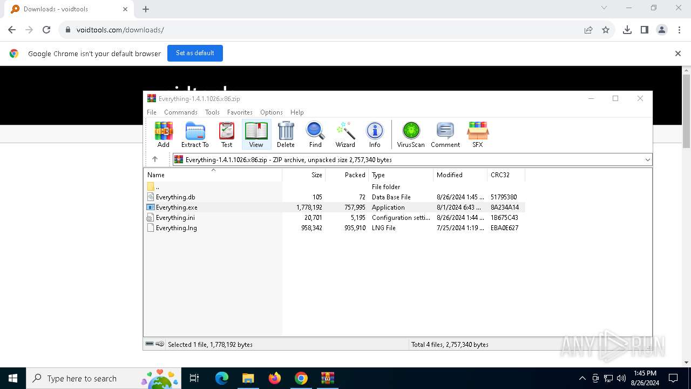Viewport: 691px width, 389px height.
Task: Close the Downloads - voidtools tab
Action: (125, 9)
